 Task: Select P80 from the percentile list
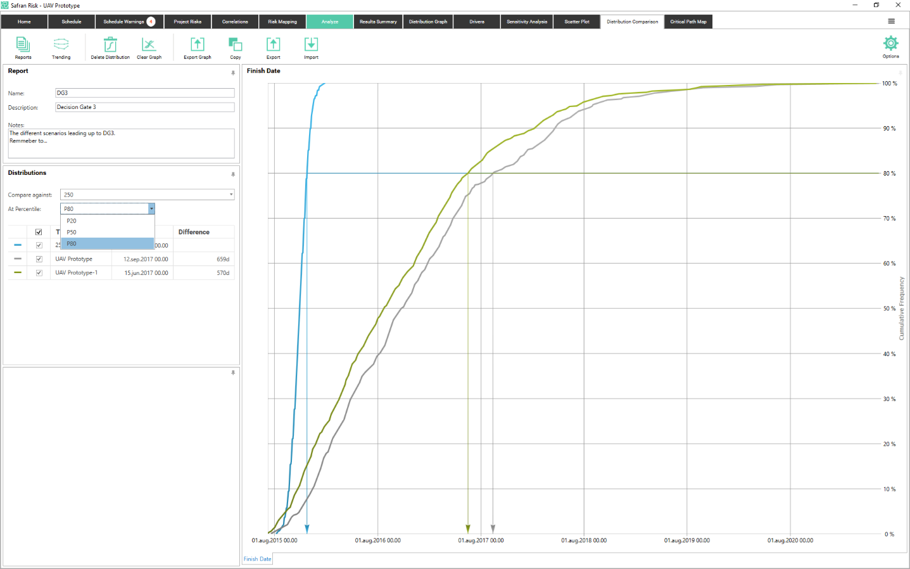pos(107,244)
